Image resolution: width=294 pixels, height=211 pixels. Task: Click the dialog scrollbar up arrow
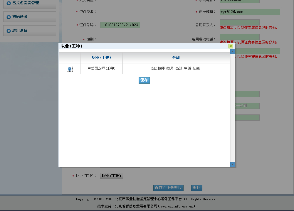[x=232, y=52]
